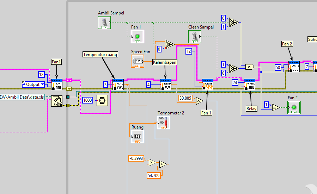Select the Arduino PWM Write node above Fan 1
This screenshot has height=194, width=317.
coord(208,85)
